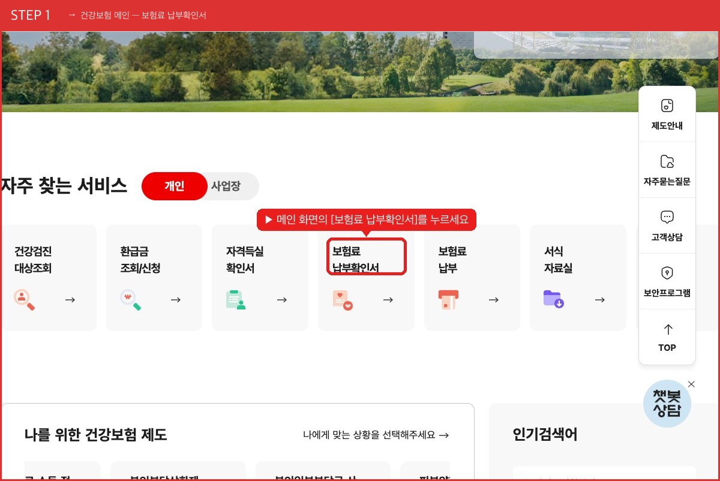Click the arrow on 서식 자료실 card
Screen dimensions: 720x481
tap(600, 300)
